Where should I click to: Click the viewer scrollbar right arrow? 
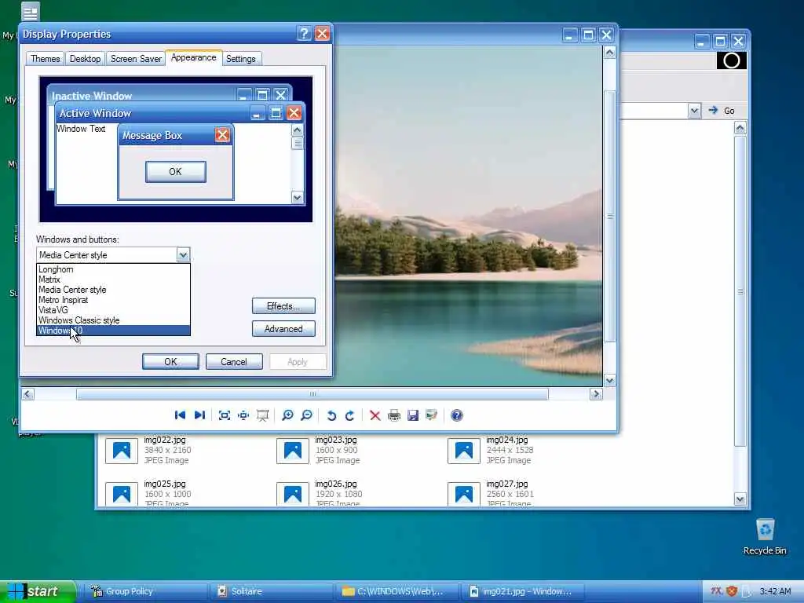tap(595, 394)
